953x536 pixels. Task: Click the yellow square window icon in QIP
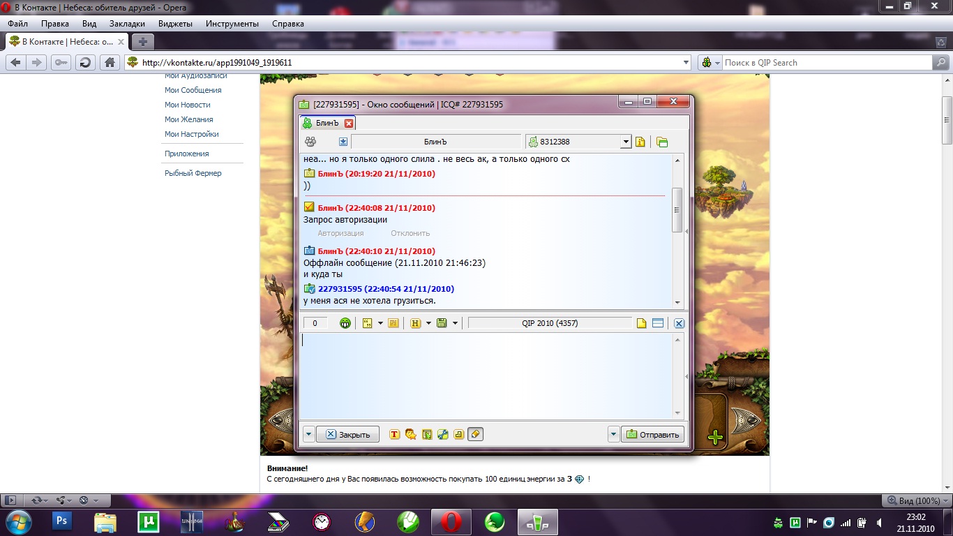(x=459, y=434)
